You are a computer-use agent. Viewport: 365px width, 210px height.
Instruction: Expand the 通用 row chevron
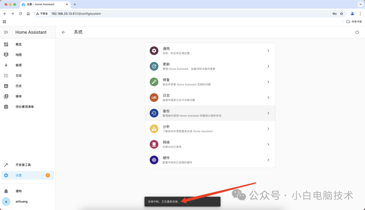[268, 51]
